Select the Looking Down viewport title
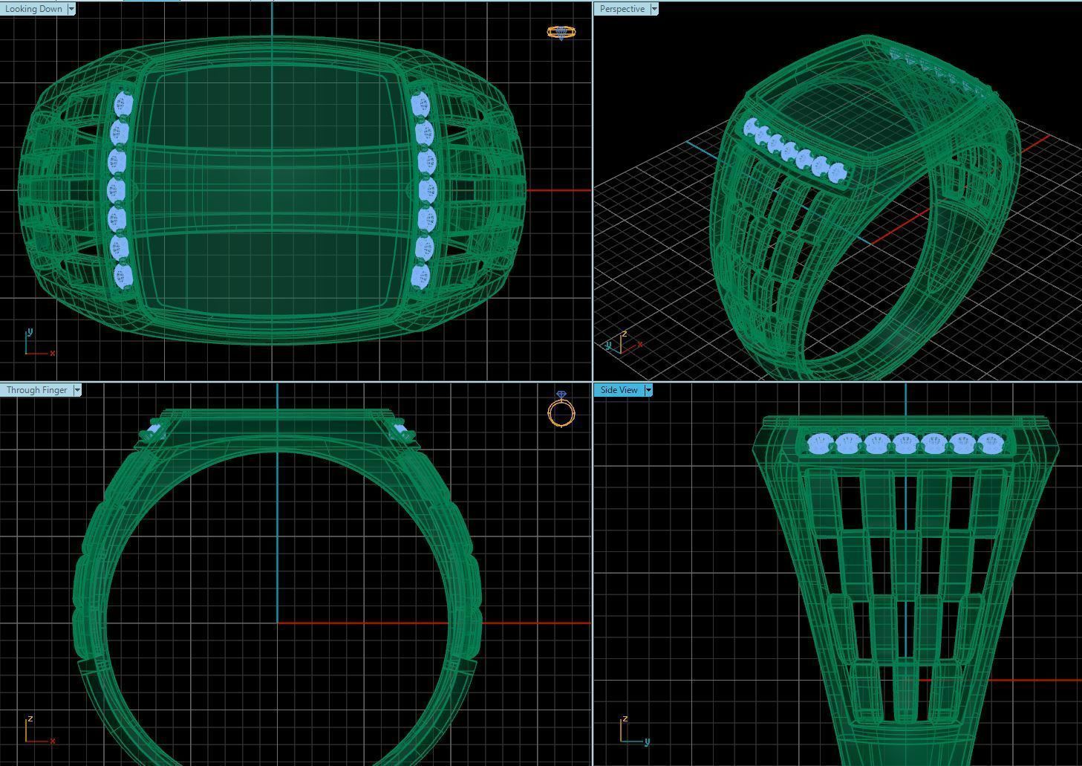This screenshot has width=1082, height=766. [33, 9]
